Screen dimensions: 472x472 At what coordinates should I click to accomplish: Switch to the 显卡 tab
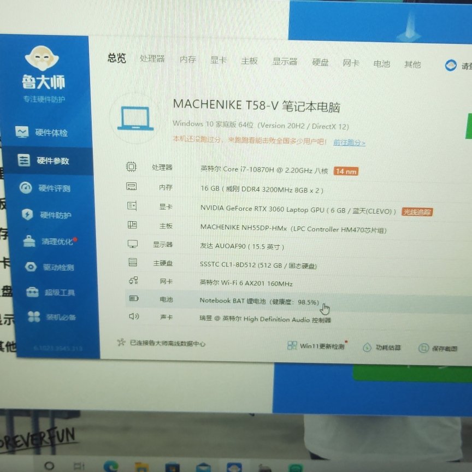click(218, 60)
